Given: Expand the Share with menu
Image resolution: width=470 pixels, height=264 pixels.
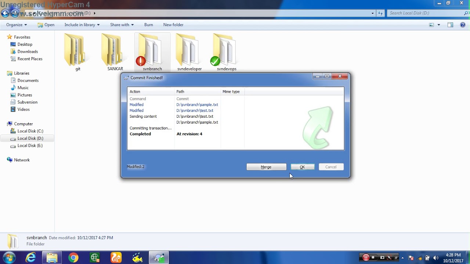Looking at the screenshot, I should click(x=122, y=25).
